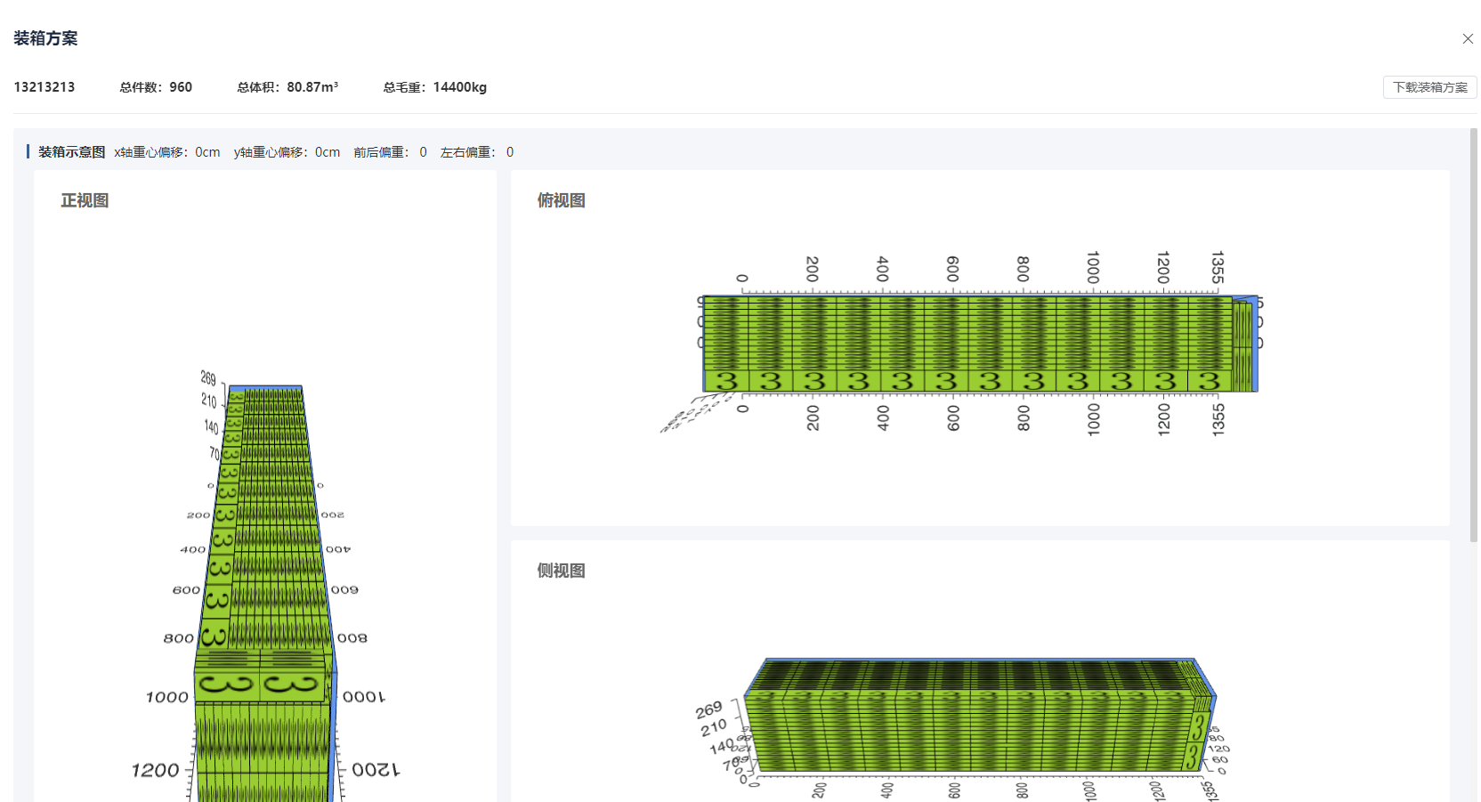Click the green container in the top view
This screenshot has width=1481, height=802.
point(970,343)
